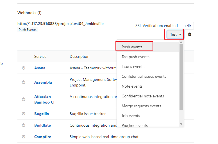Click the power icon beside Bugzilla
Viewport: 218px width, 144px height.
tap(24, 114)
